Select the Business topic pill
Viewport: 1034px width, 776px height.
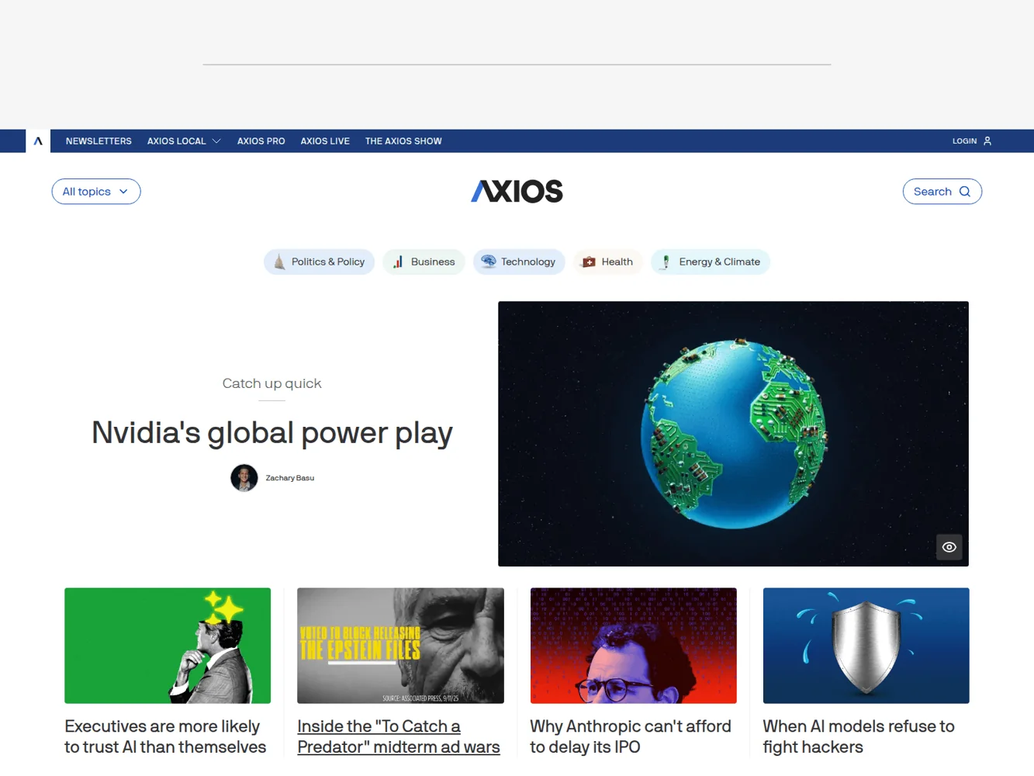(x=424, y=262)
